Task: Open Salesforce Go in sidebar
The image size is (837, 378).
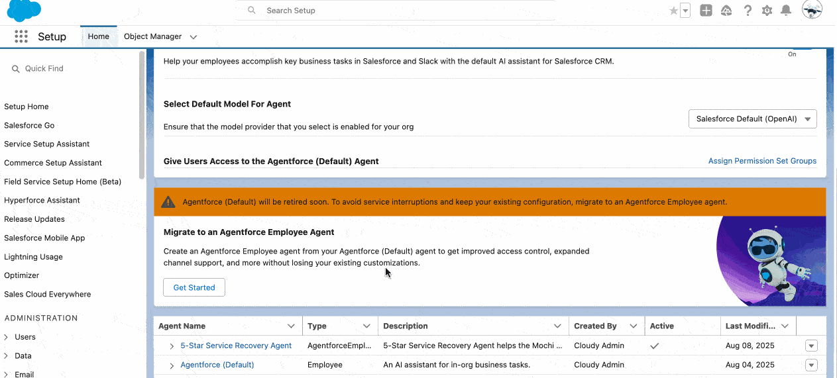Action: tap(29, 125)
